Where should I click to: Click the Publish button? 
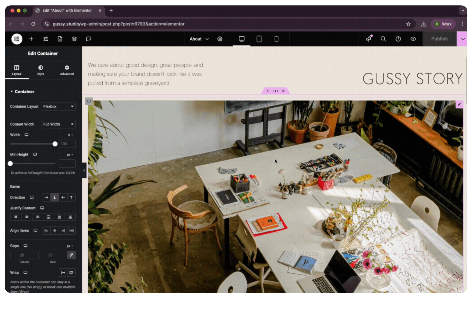pos(439,39)
